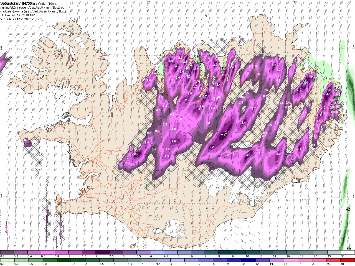
Task: Click the 4.4 snowfall value in the east
Action: click(x=306, y=83)
